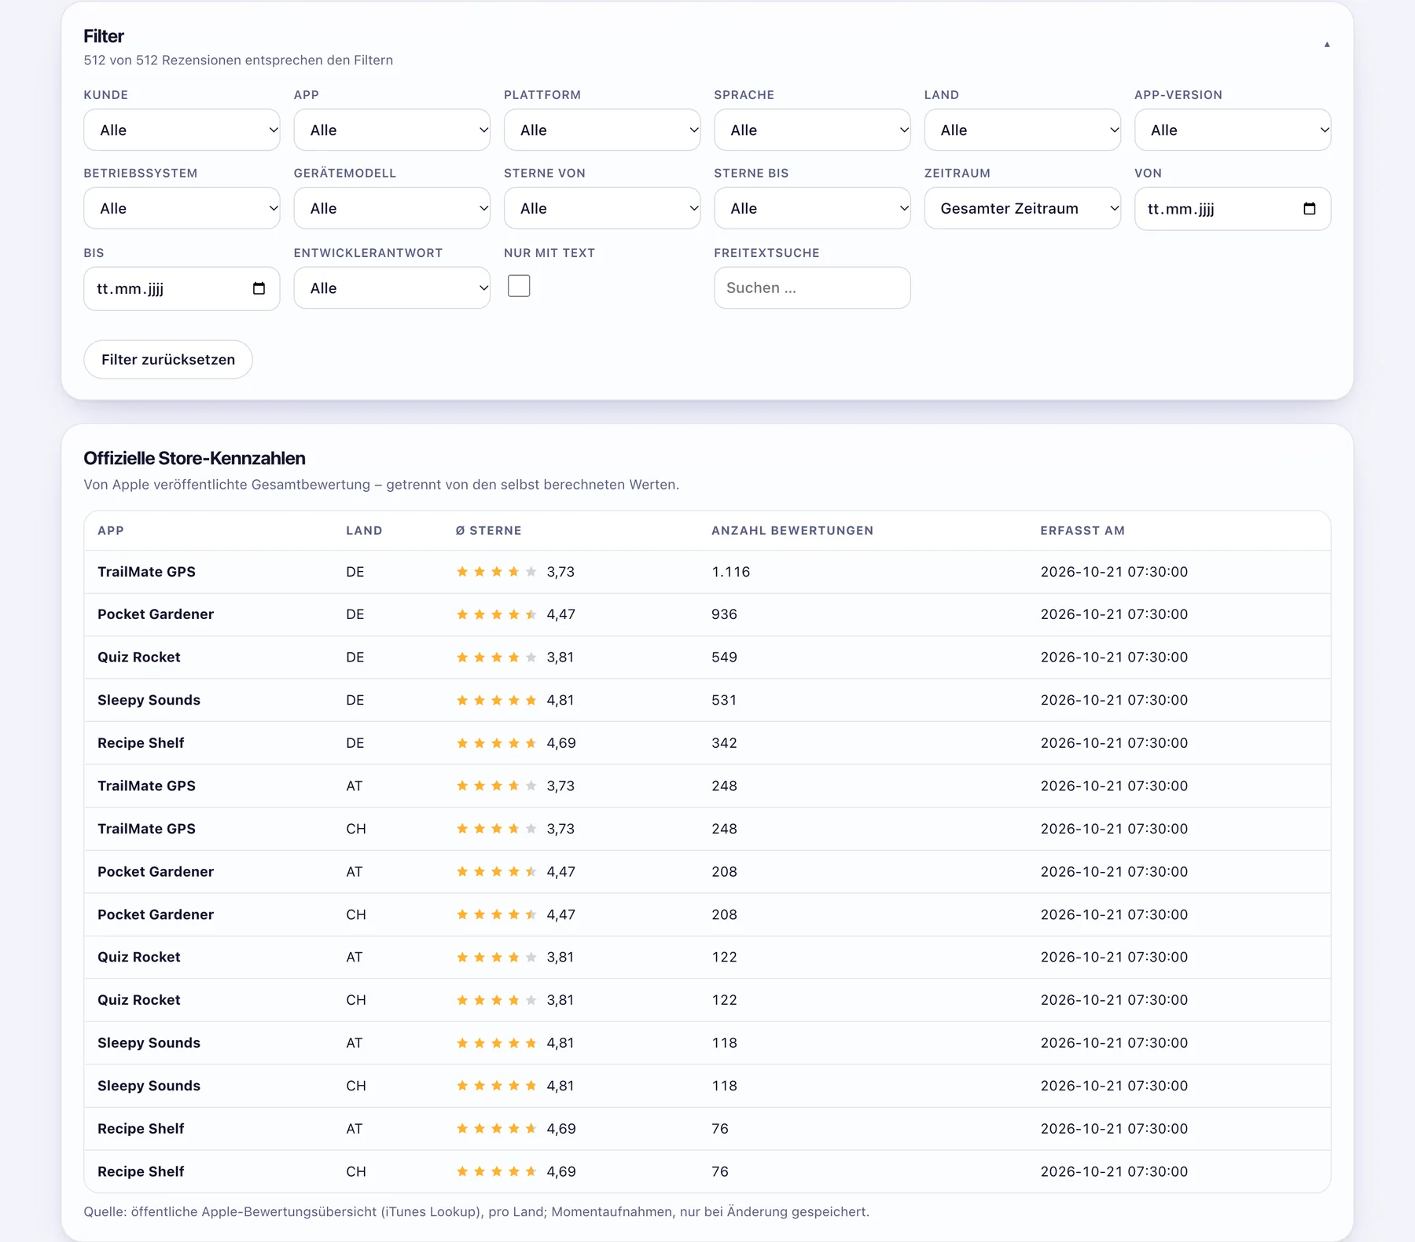
Task: Click the star rating of Recipe Shelf DE
Action: click(x=497, y=743)
